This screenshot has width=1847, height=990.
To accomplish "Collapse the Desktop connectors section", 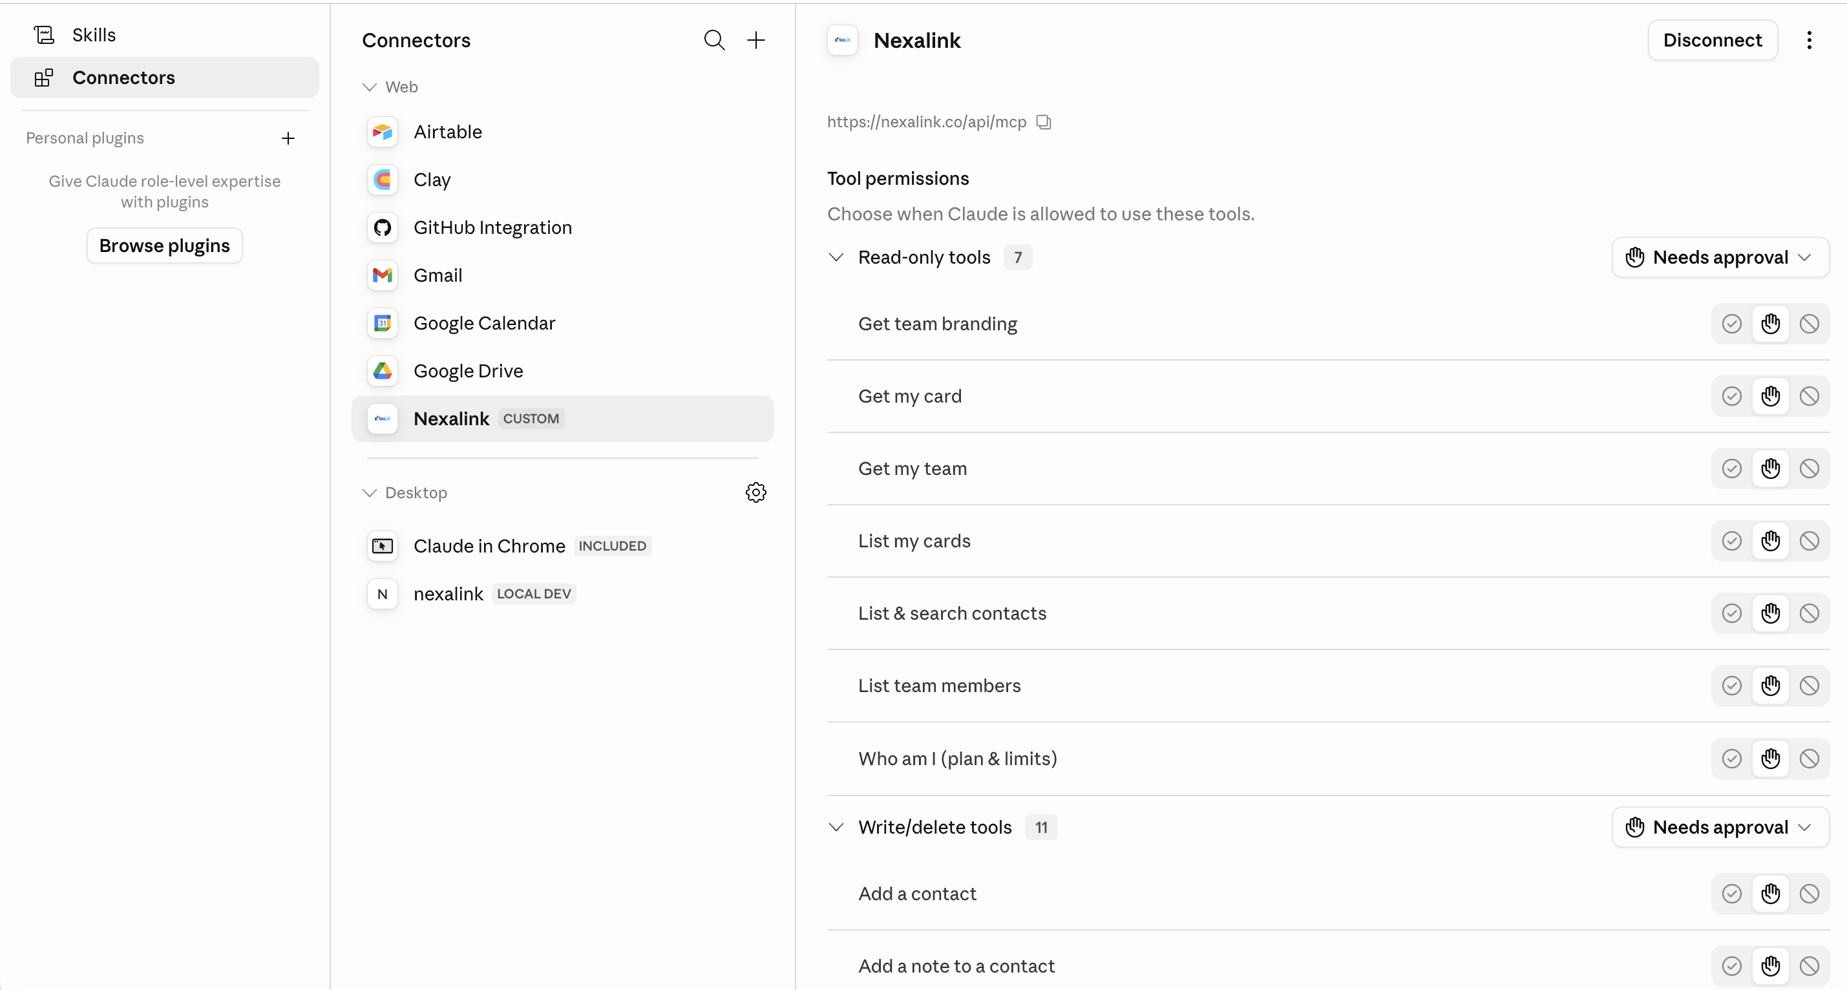I will click(369, 492).
